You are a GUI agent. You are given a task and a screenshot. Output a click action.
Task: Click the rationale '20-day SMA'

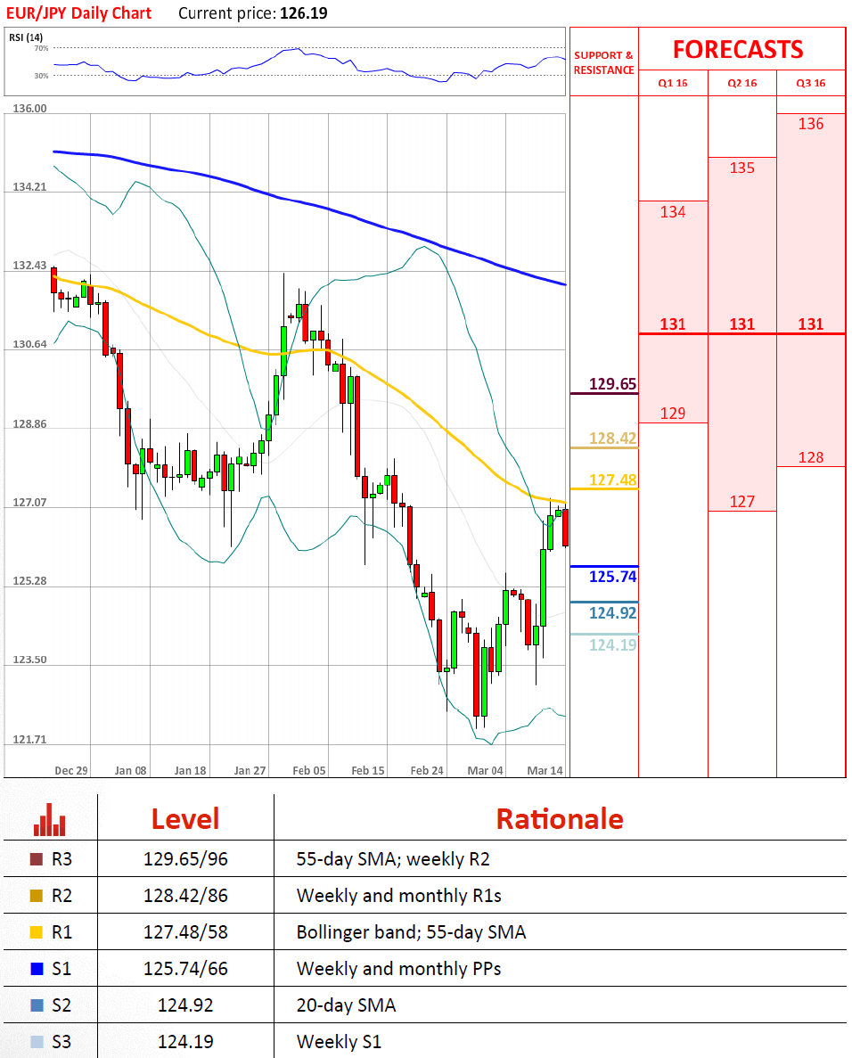pyautogui.click(x=346, y=1005)
